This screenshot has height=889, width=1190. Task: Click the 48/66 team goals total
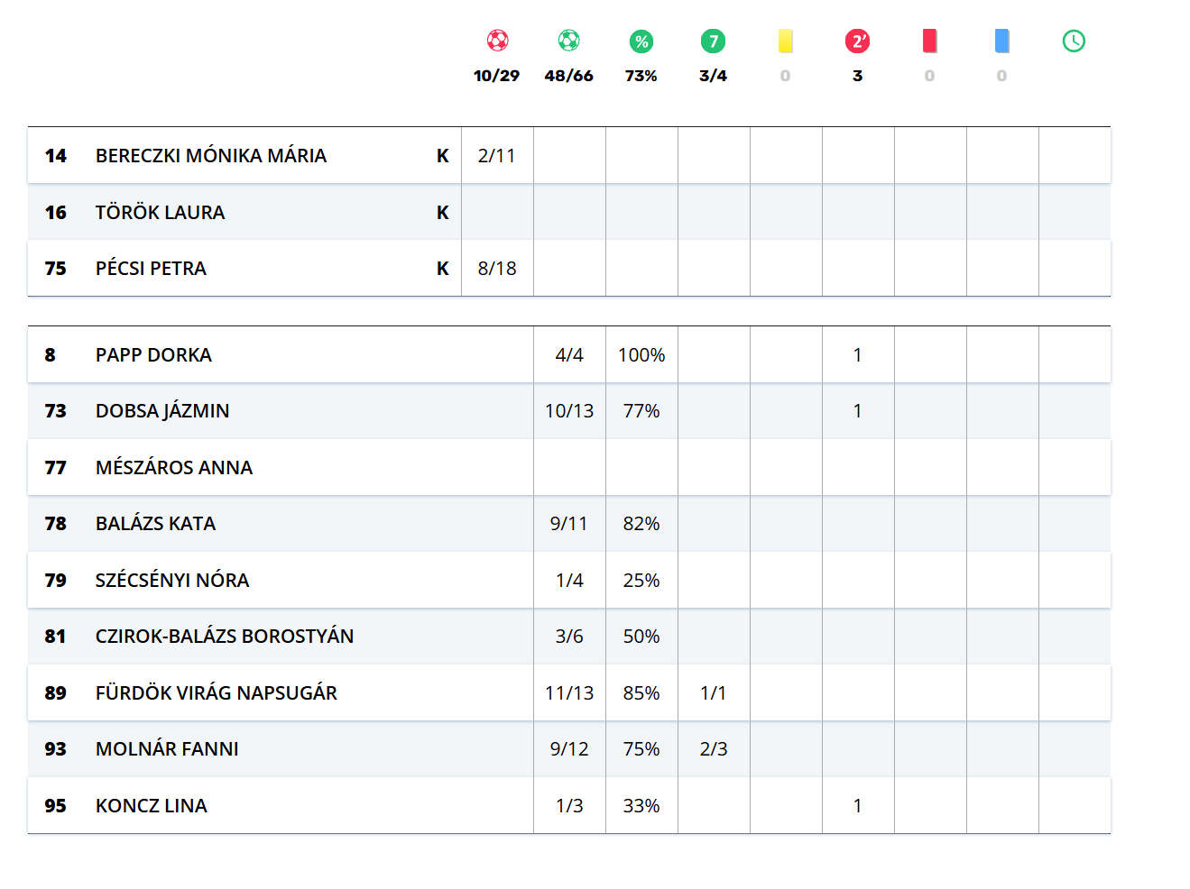click(x=568, y=76)
